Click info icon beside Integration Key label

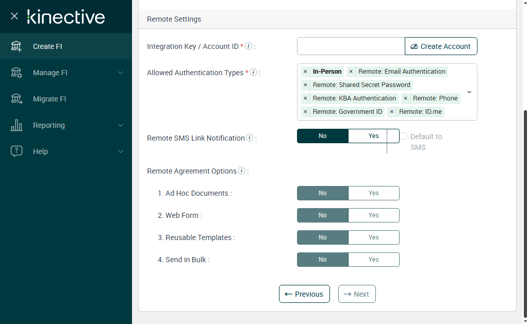pos(249,46)
